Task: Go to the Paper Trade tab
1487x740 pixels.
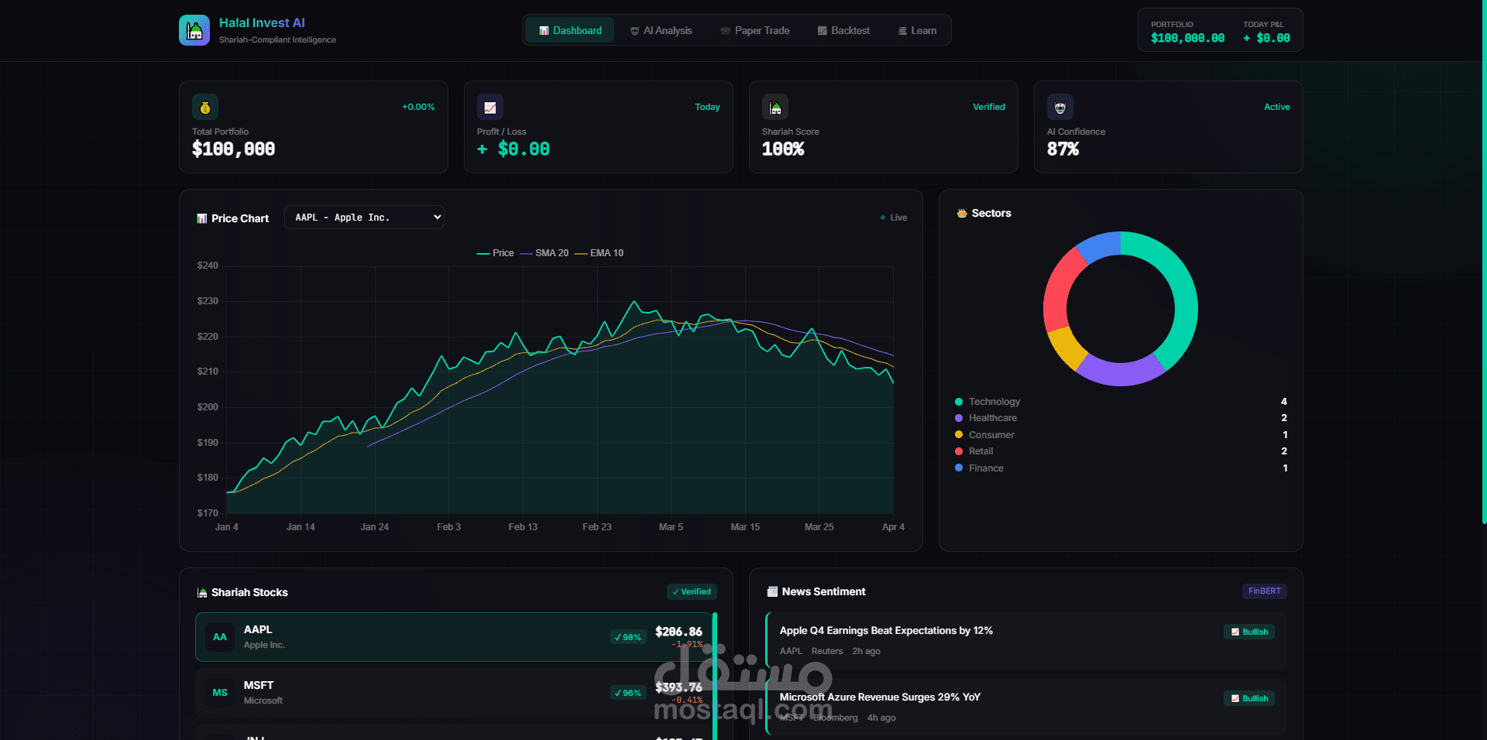Action: (x=755, y=30)
